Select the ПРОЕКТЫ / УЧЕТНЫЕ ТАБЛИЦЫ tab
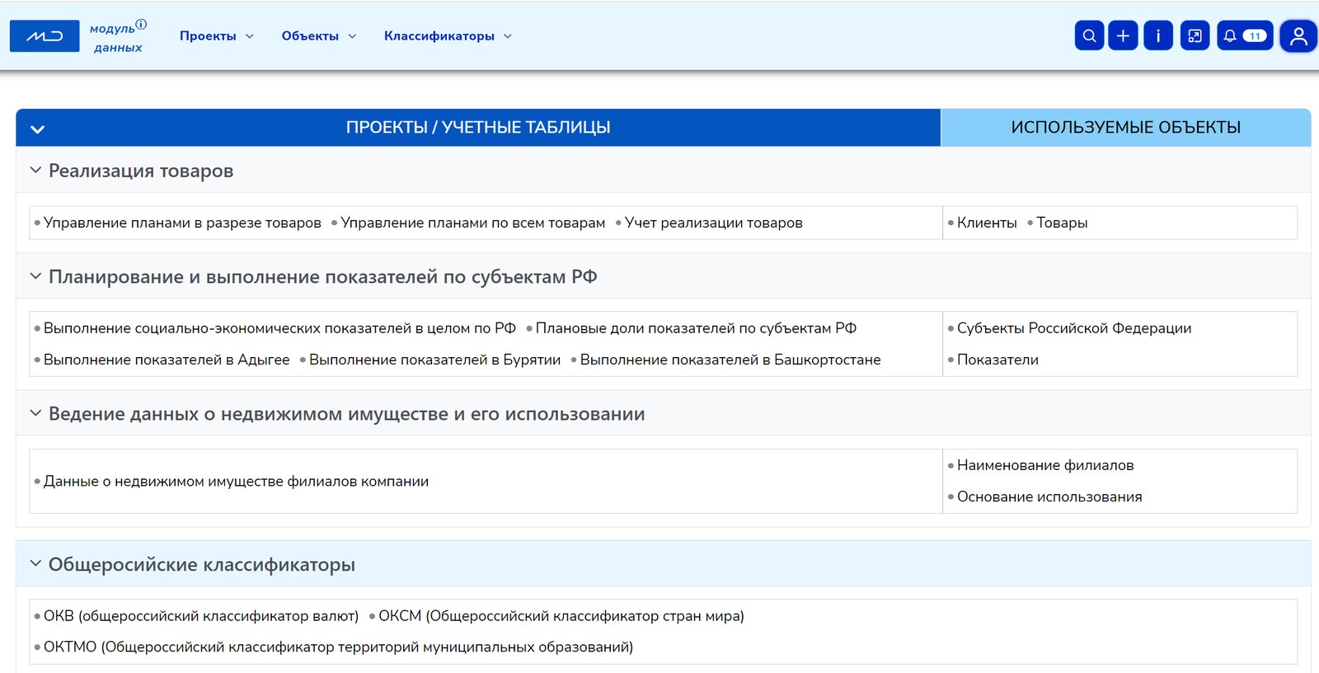 coord(478,128)
